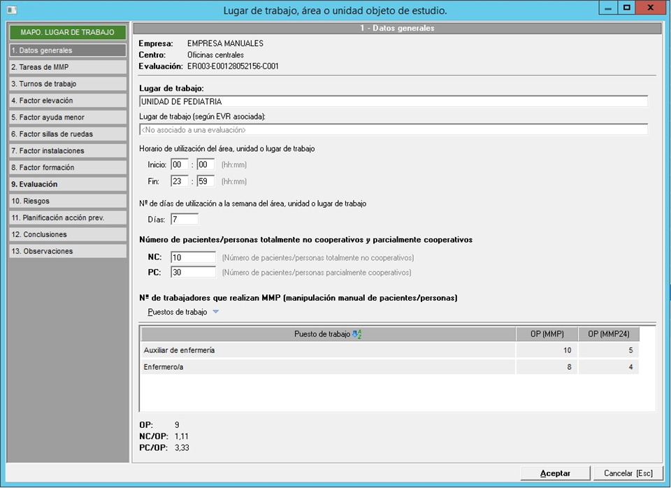Click the OP (MMP24) column header
Image resolution: width=671 pixels, height=488 pixels.
coord(609,334)
